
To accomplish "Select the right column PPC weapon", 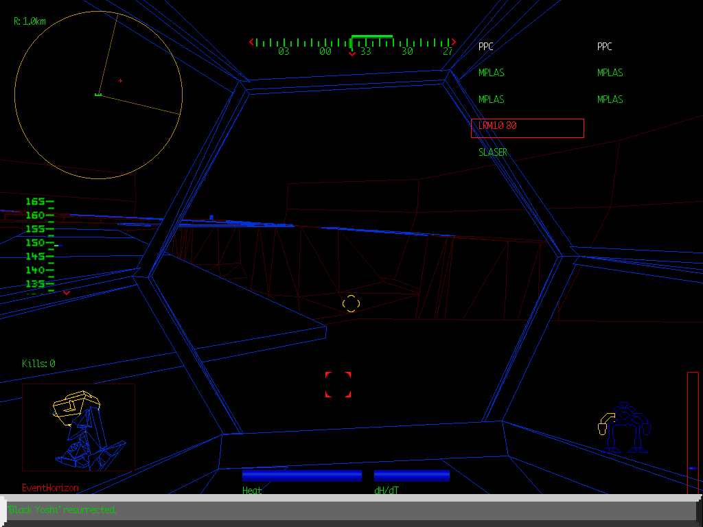I will pos(605,47).
